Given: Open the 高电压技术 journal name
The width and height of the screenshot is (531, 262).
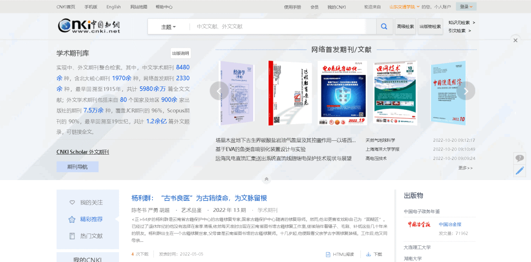Looking at the screenshot, I should coord(376,158).
